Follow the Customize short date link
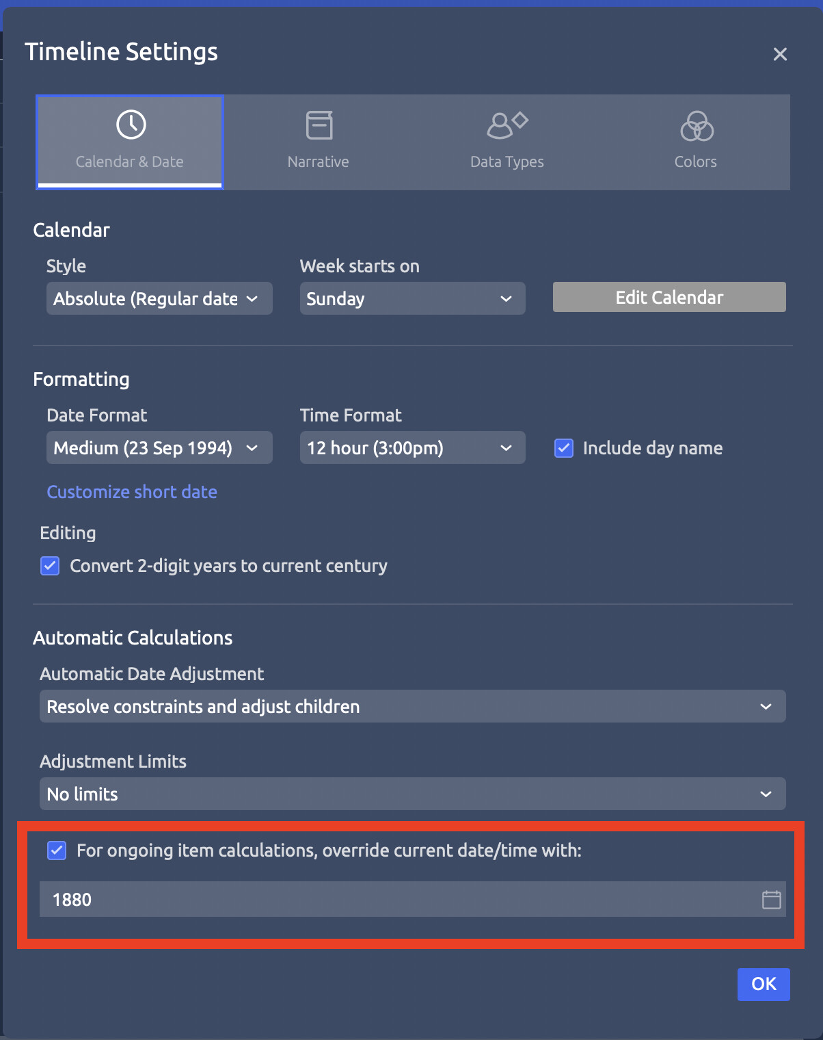The height and width of the screenshot is (1040, 823). (132, 492)
